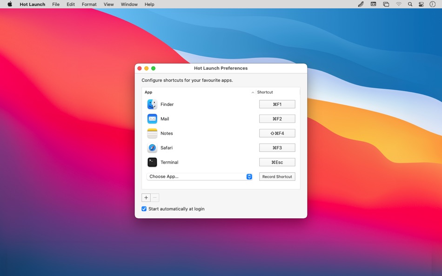The width and height of the screenshot is (442, 276).
Task: Disable Start automatically at login
Action: click(x=144, y=209)
